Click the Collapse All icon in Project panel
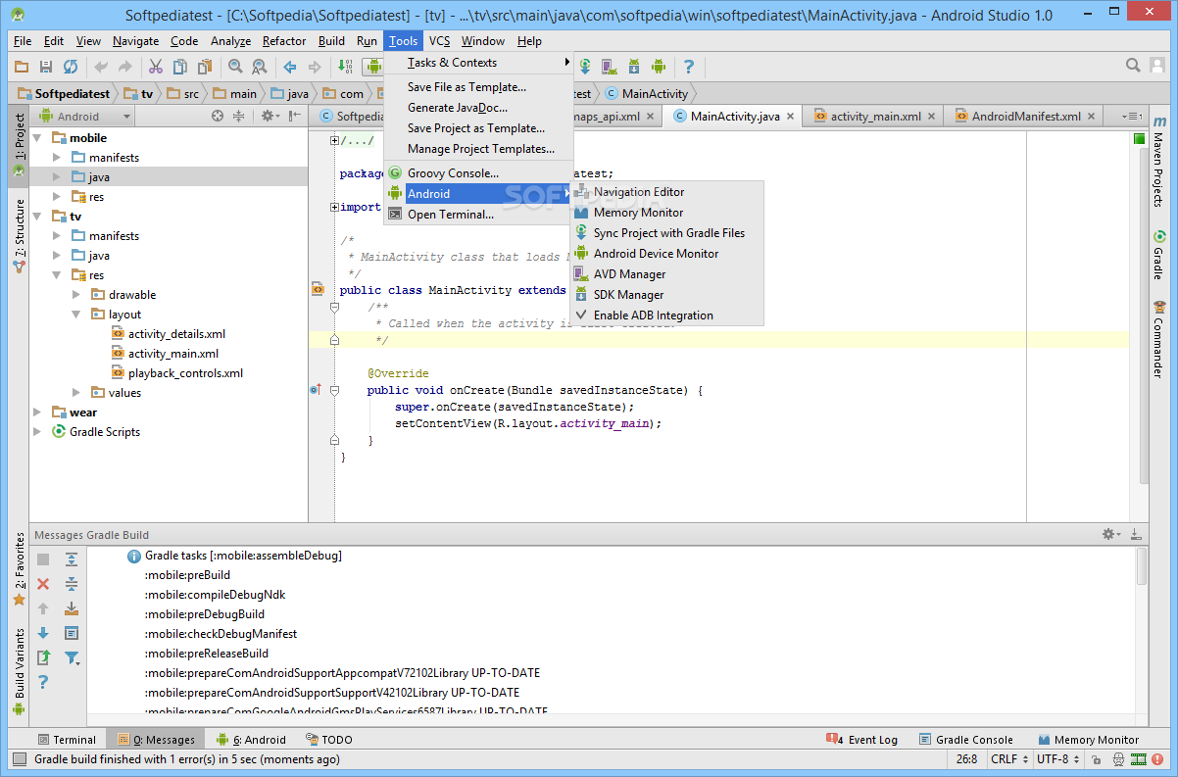1178x777 pixels. pos(238,116)
